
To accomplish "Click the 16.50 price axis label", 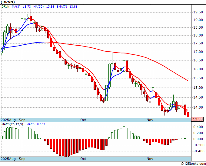I will (198, 60).
